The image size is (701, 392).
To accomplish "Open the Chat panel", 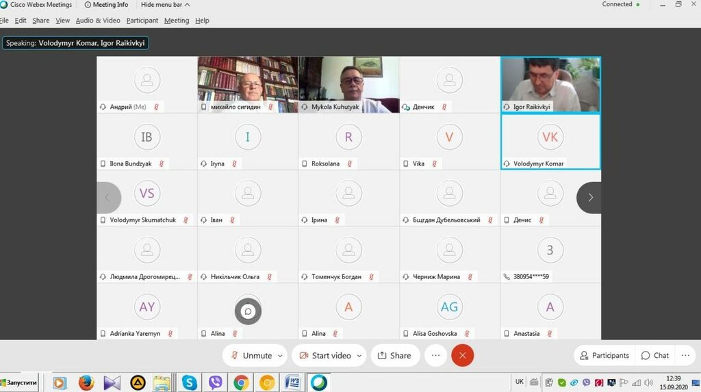I will coord(654,355).
